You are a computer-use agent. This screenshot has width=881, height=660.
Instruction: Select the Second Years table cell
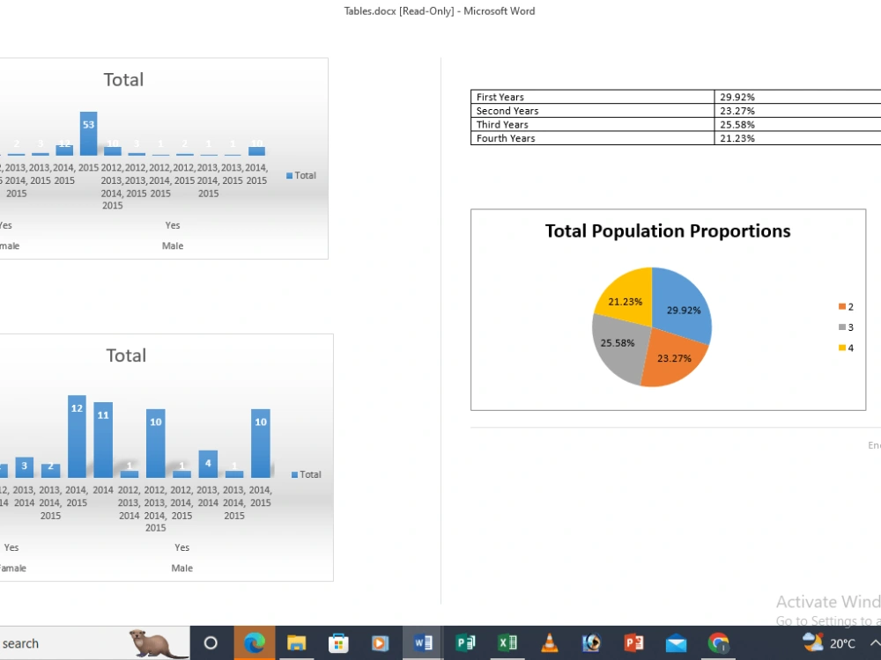coord(592,111)
